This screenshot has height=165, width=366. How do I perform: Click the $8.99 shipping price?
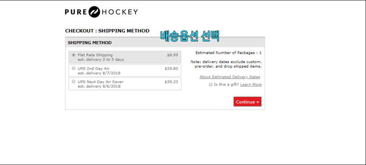coord(172,55)
